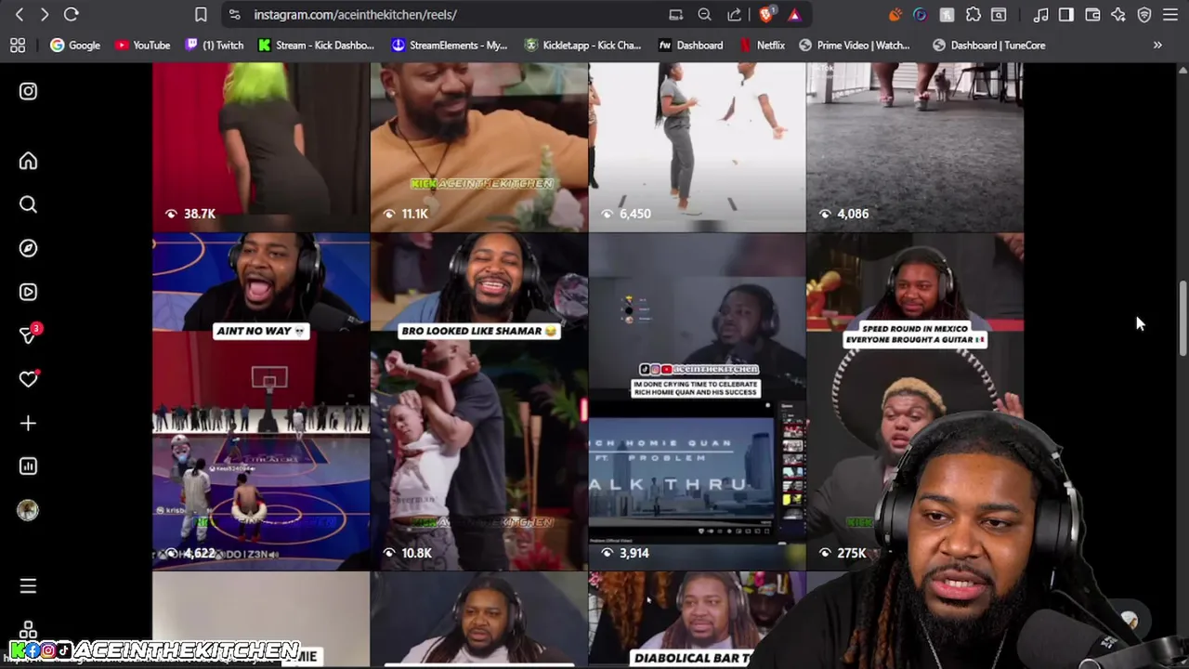This screenshot has width=1189, height=669.
Task: Click the share page icon
Action: [734, 14]
